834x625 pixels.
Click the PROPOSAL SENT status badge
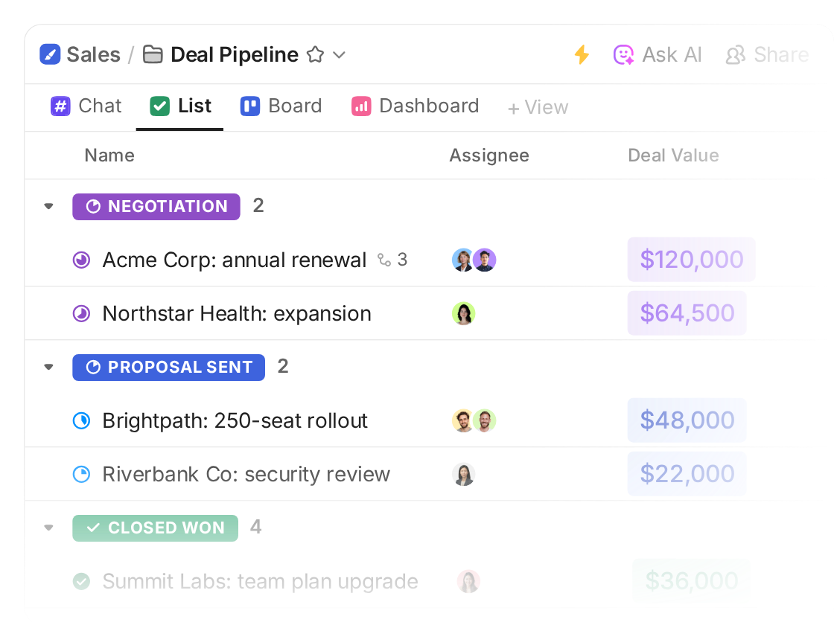tap(168, 368)
